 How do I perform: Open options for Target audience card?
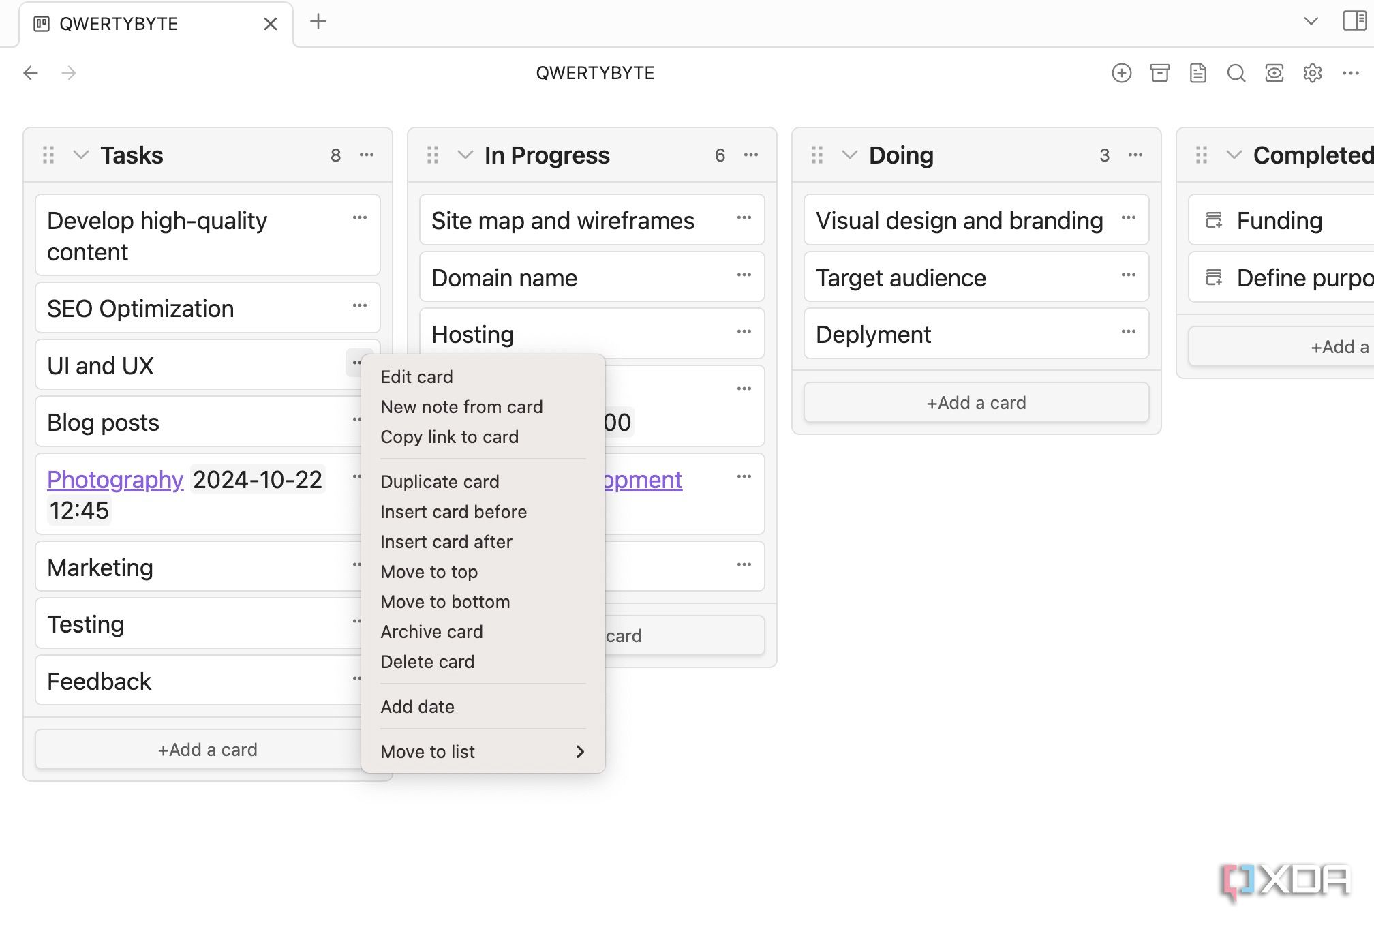(1129, 275)
